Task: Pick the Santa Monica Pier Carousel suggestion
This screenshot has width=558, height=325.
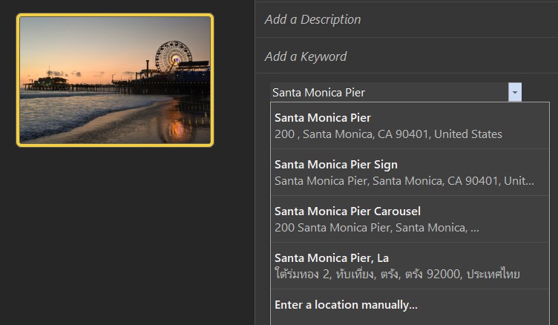Action: [410, 219]
